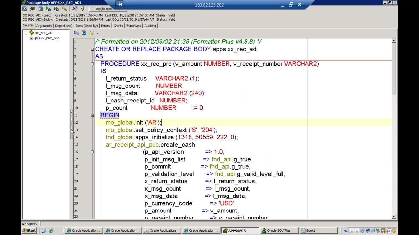
Task: Select xx_rec_adi in the object tree
Action: coord(44,33)
